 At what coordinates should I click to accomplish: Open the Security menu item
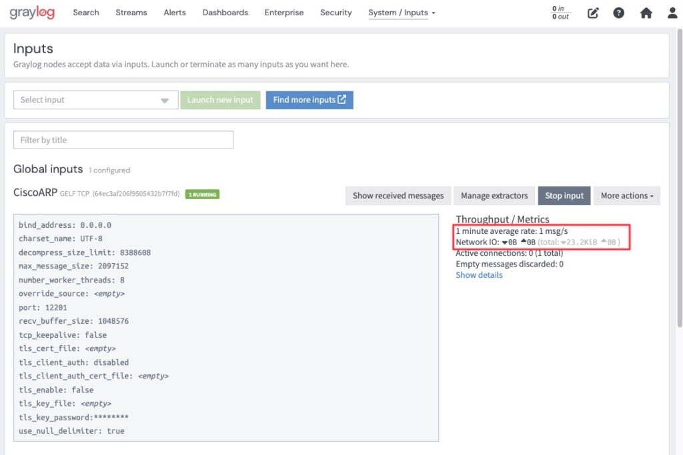(336, 13)
